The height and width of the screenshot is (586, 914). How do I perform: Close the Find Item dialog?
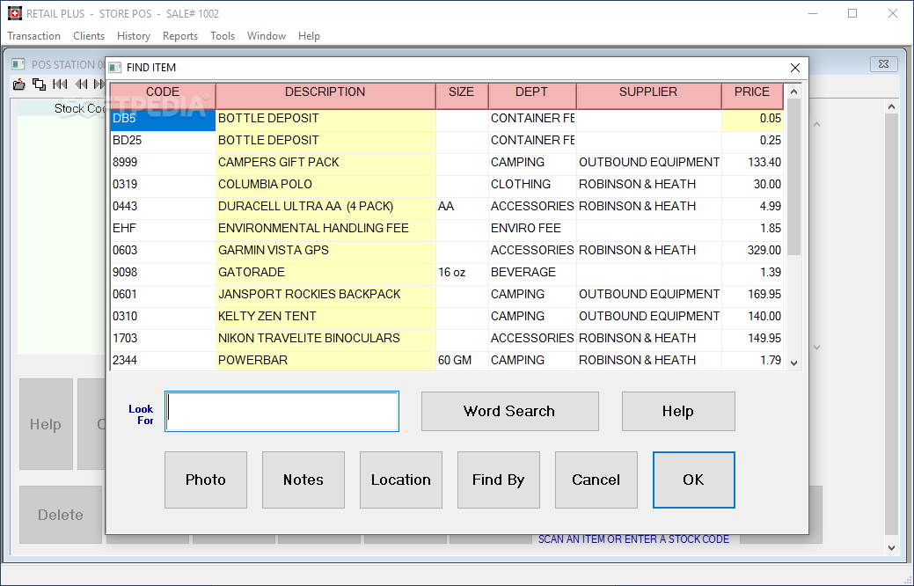(795, 68)
